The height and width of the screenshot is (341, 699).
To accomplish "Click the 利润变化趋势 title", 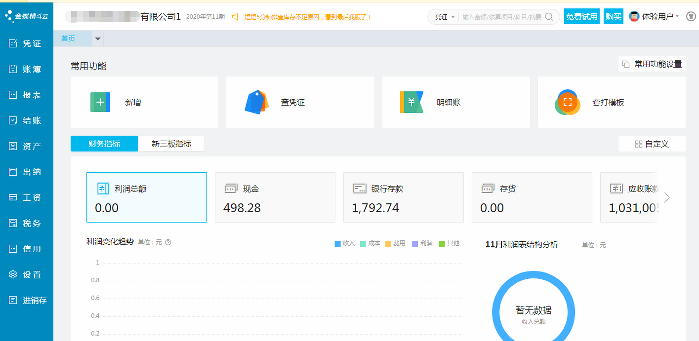I will pos(110,242).
